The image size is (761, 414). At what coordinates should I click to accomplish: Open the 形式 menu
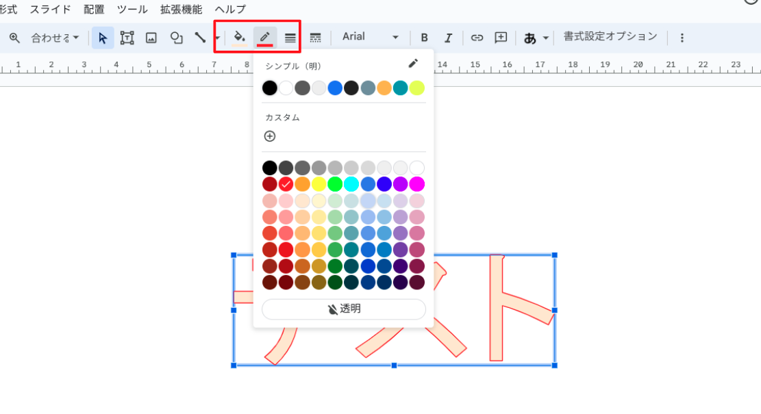click(8, 9)
